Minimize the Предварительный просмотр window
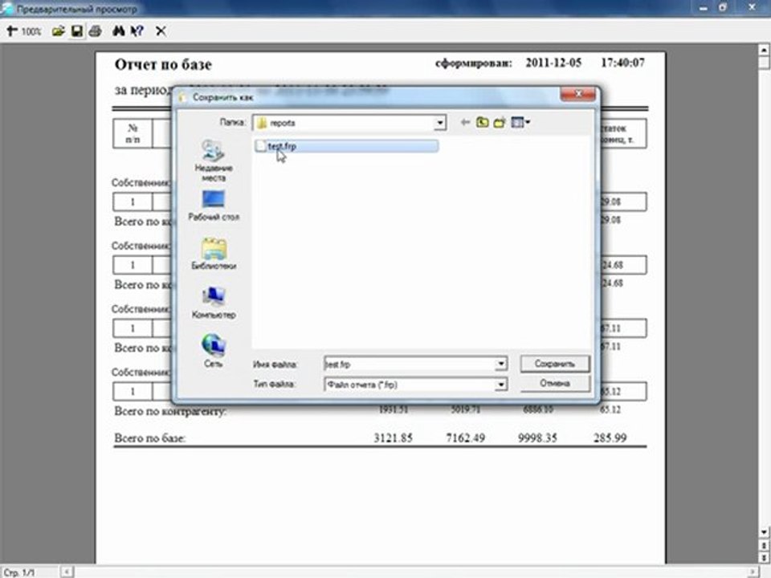Viewport: 771px width, 578px height. pyautogui.click(x=704, y=8)
